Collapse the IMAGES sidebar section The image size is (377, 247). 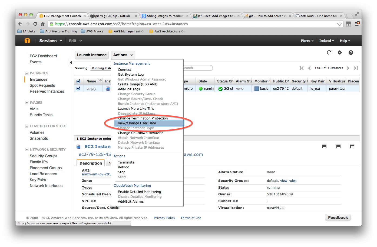pyautogui.click(x=27, y=103)
